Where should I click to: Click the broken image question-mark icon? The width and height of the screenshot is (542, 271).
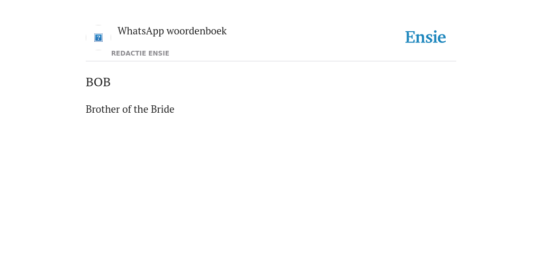98,38
